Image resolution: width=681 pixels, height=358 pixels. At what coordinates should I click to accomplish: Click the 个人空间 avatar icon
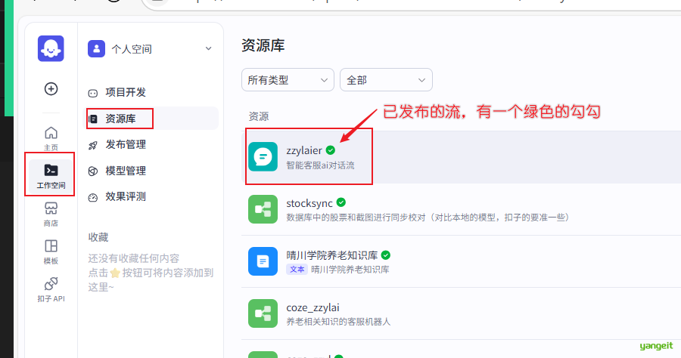(x=96, y=49)
